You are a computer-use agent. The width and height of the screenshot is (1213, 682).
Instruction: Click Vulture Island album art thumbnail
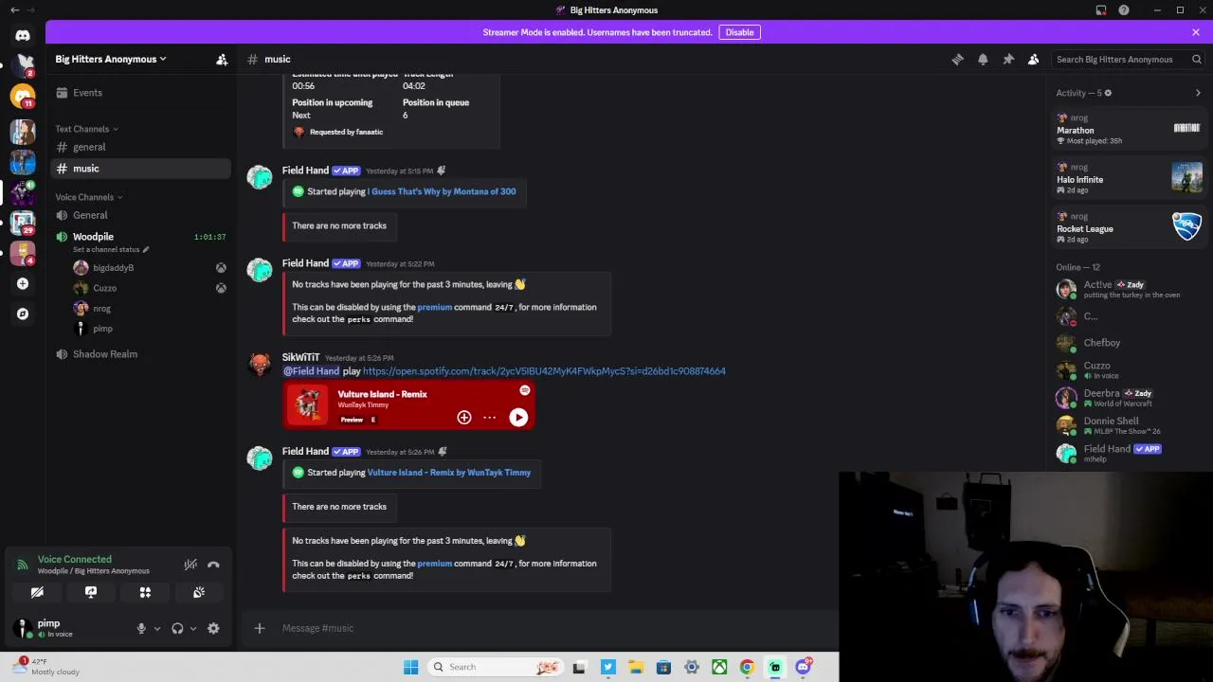(x=307, y=404)
